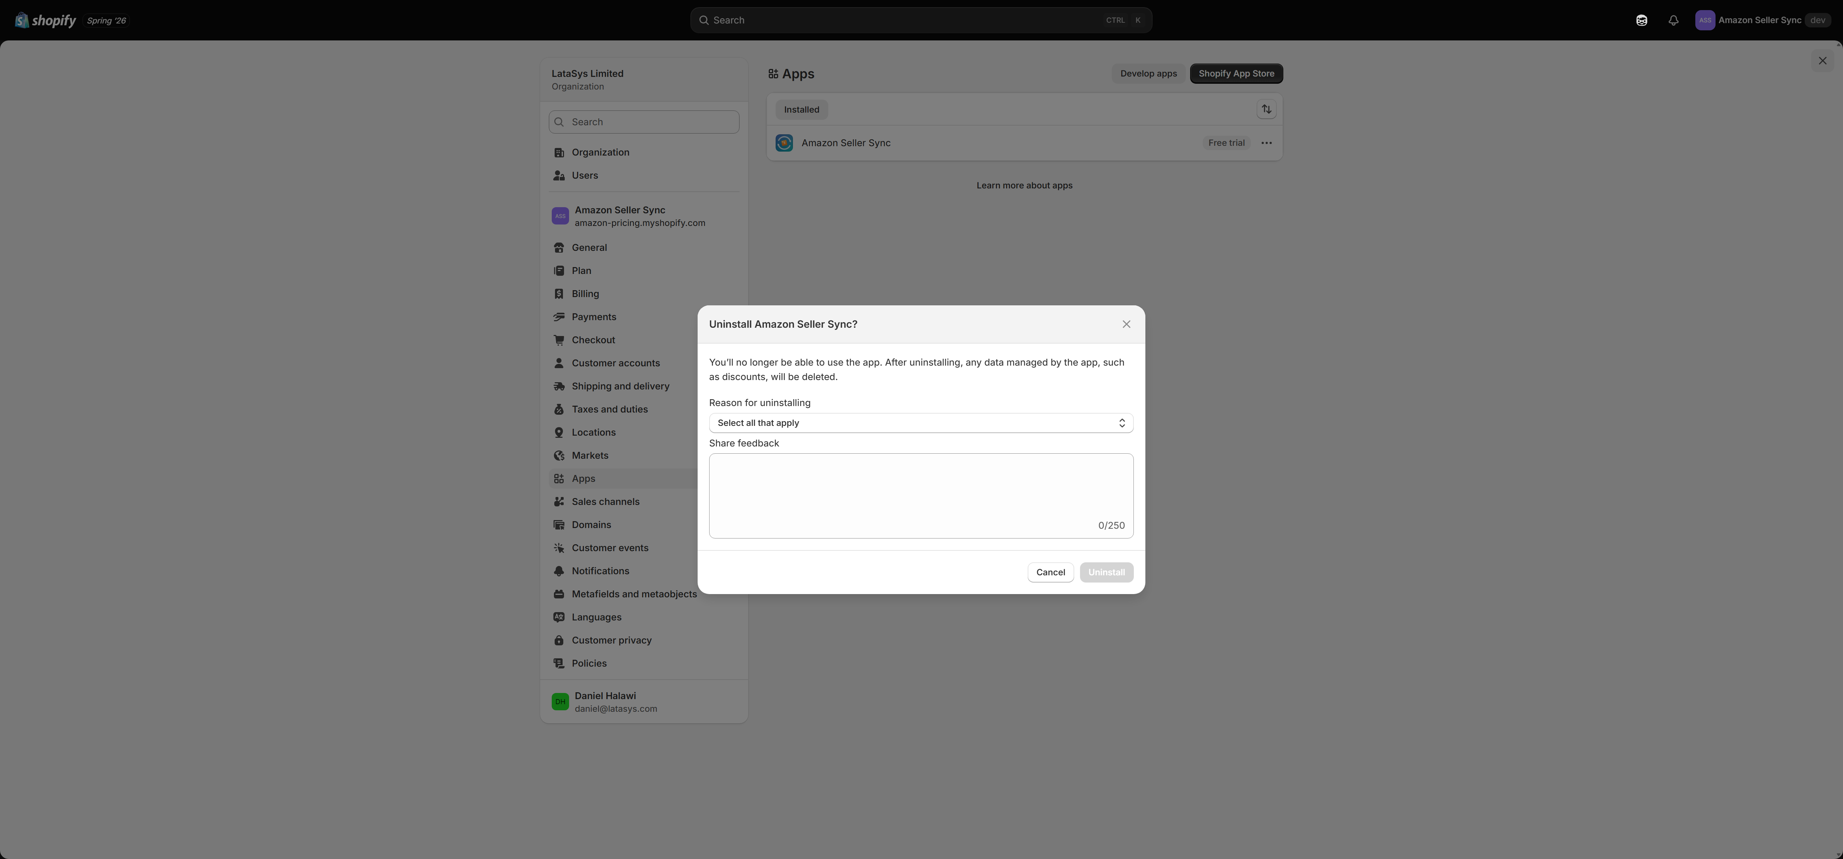Click the Organization building icon

click(x=559, y=152)
